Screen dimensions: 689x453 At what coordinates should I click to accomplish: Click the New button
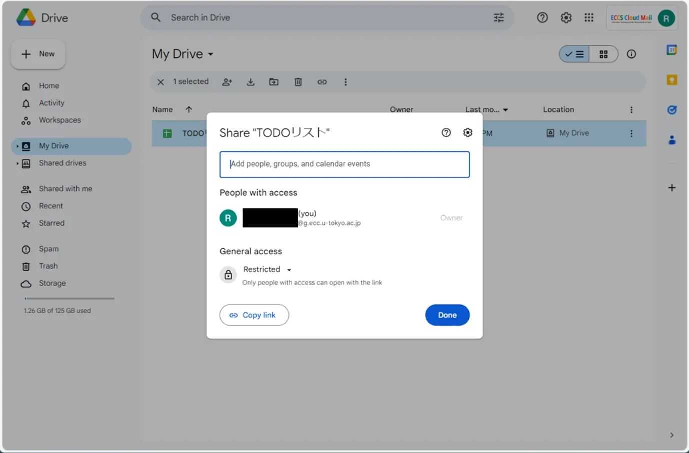(38, 54)
